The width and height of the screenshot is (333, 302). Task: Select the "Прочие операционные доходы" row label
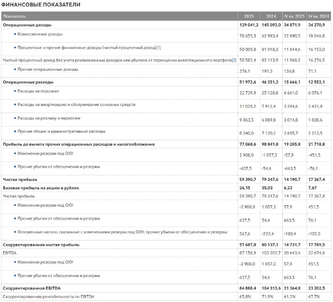coord(47,69)
